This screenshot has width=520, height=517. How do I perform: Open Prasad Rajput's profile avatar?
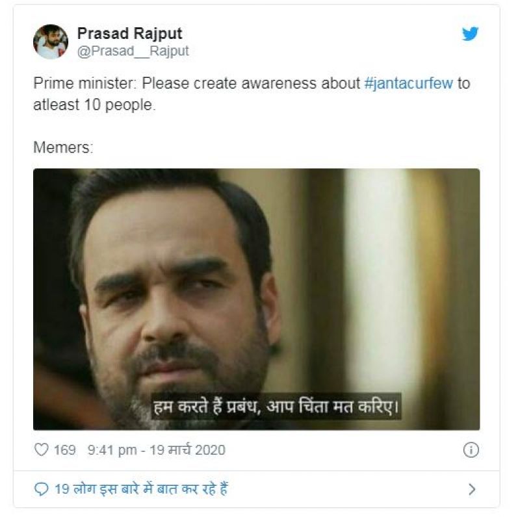[x=50, y=42]
